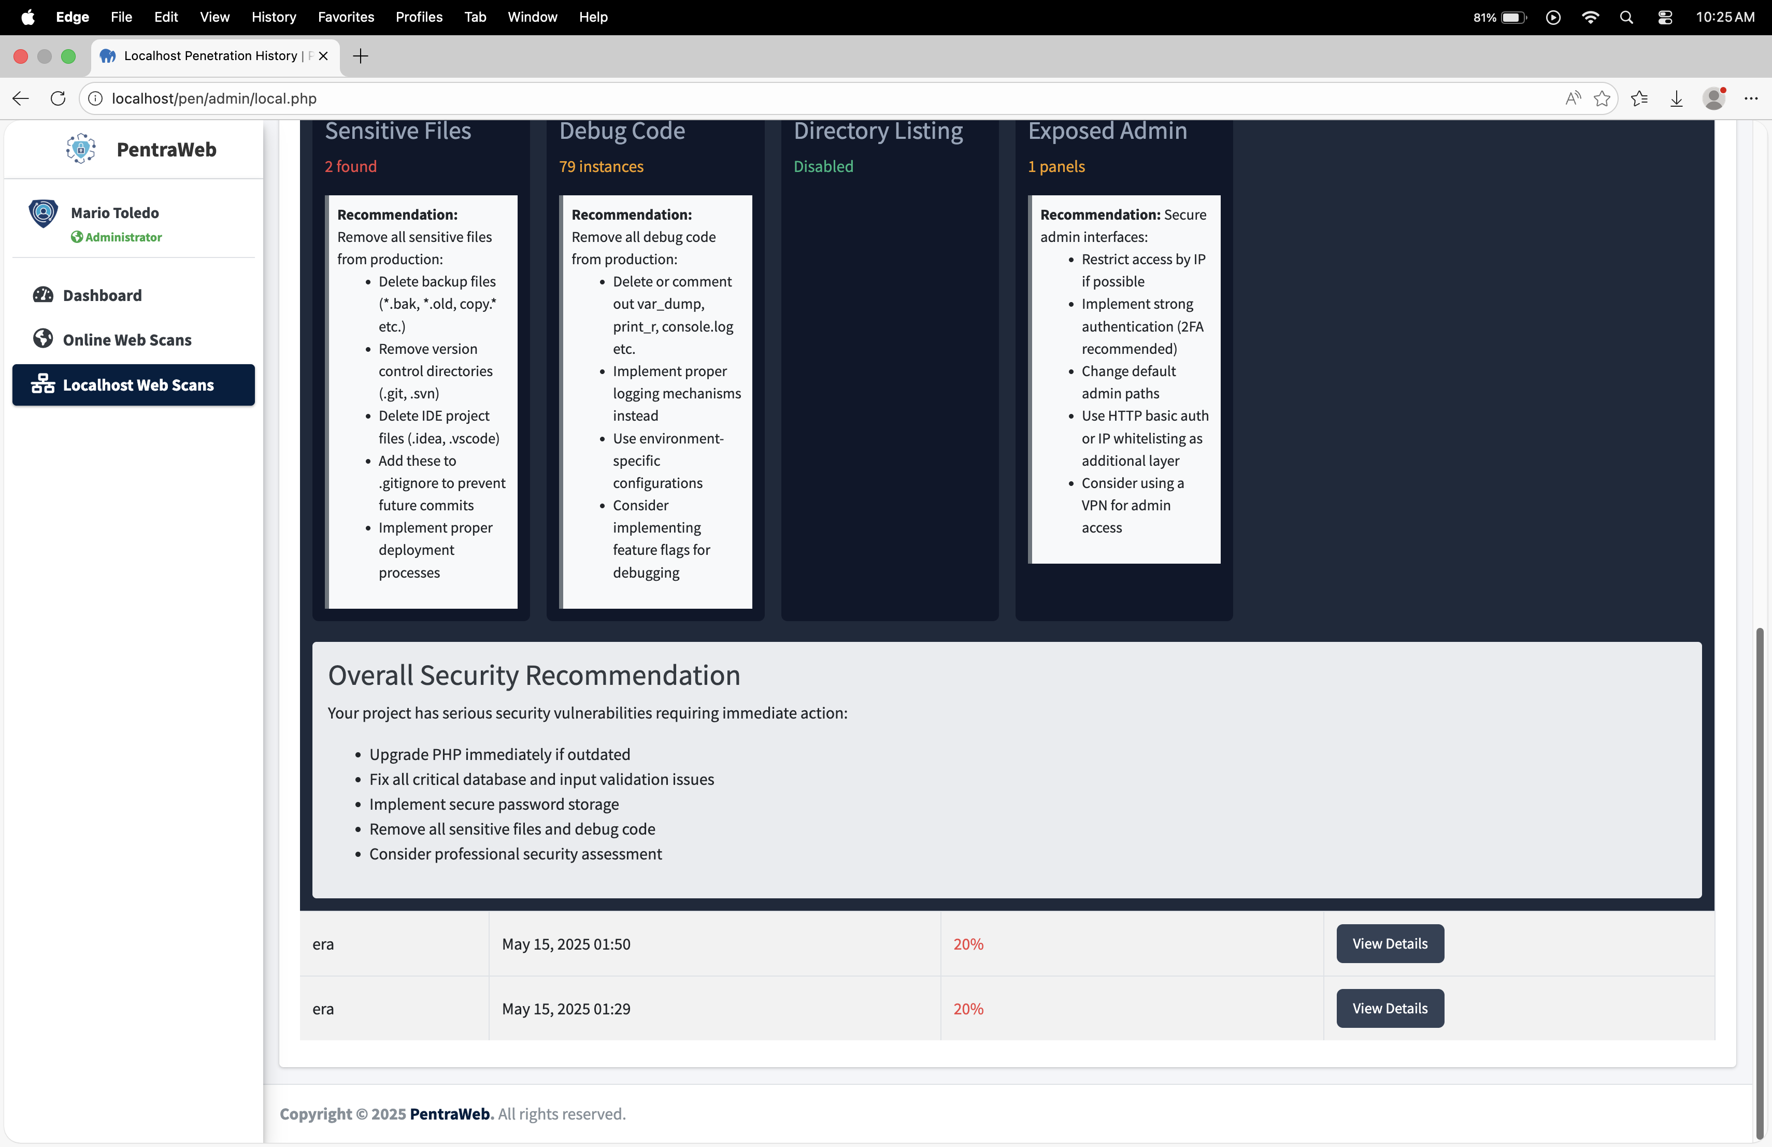Image resolution: width=1772 pixels, height=1147 pixels.
Task: Open Read Aloud icon in address bar
Action: tap(1573, 98)
